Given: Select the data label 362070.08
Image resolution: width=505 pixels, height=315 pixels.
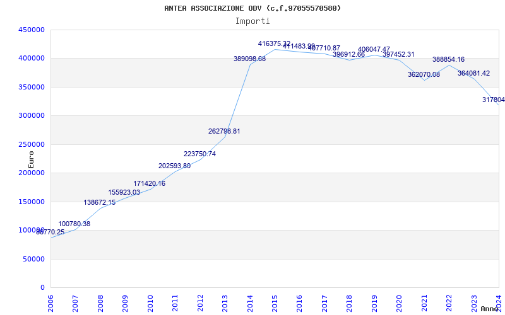Looking at the screenshot, I should 424,74.
